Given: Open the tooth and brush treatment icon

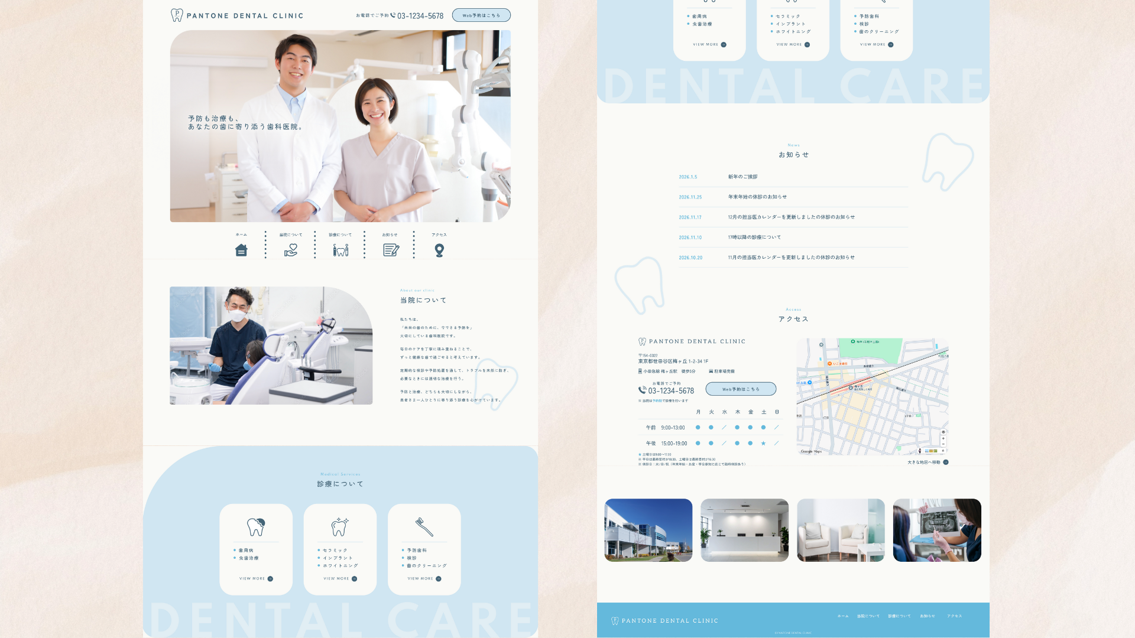Looking at the screenshot, I should tap(340, 250).
